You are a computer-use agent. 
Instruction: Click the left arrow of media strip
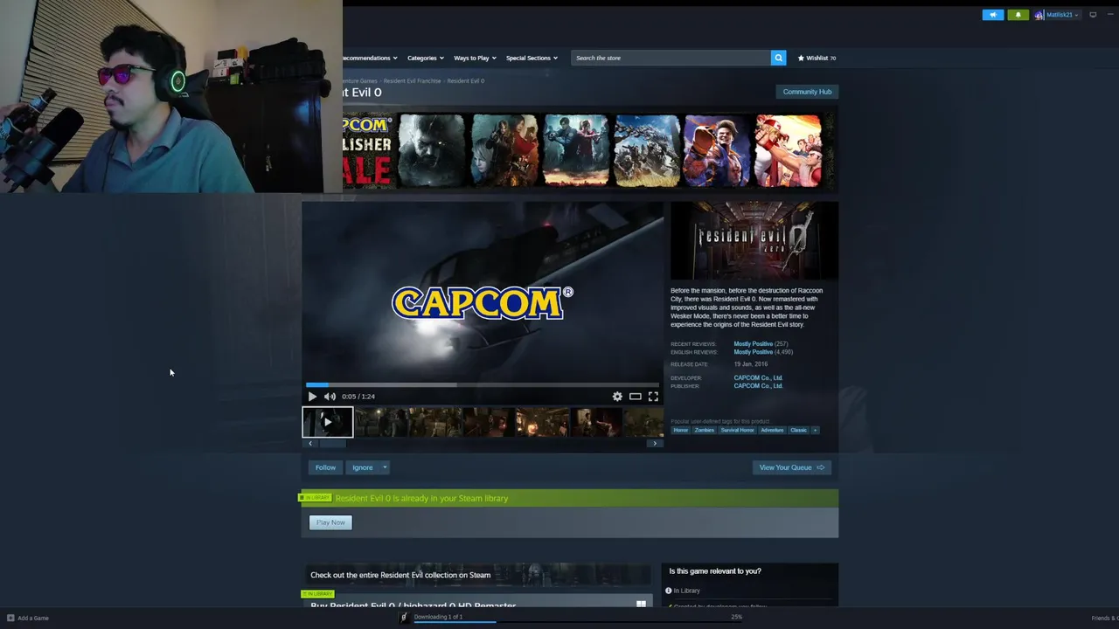[x=309, y=444]
